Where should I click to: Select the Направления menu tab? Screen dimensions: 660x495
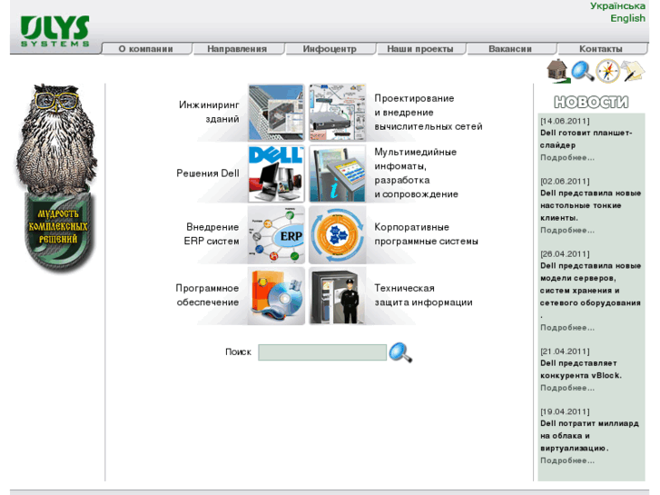[x=237, y=49]
